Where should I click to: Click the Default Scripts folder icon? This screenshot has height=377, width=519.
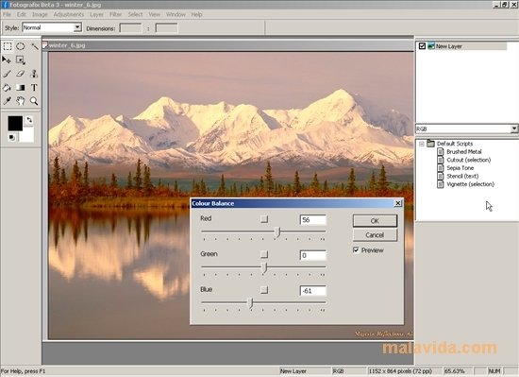point(430,144)
